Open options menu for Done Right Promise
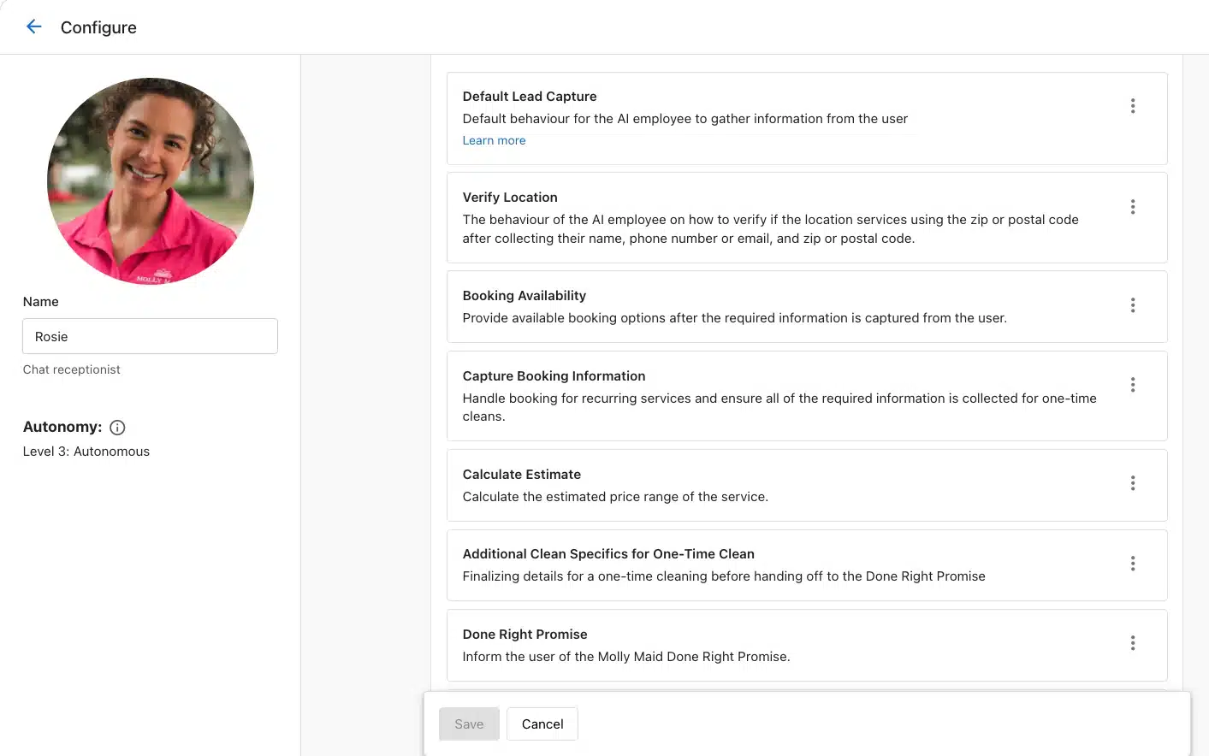Image resolution: width=1209 pixels, height=756 pixels. [1132, 642]
